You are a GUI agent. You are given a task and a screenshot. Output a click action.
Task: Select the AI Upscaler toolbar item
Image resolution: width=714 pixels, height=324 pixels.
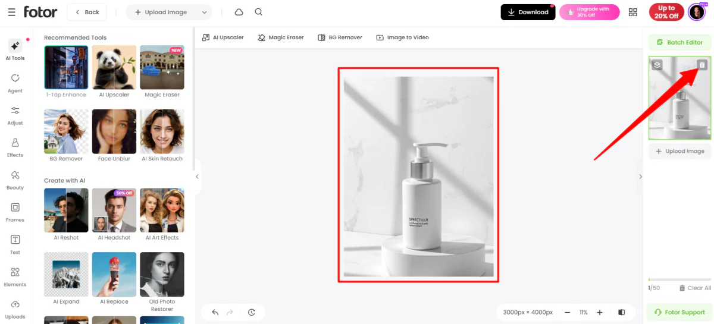tap(223, 37)
